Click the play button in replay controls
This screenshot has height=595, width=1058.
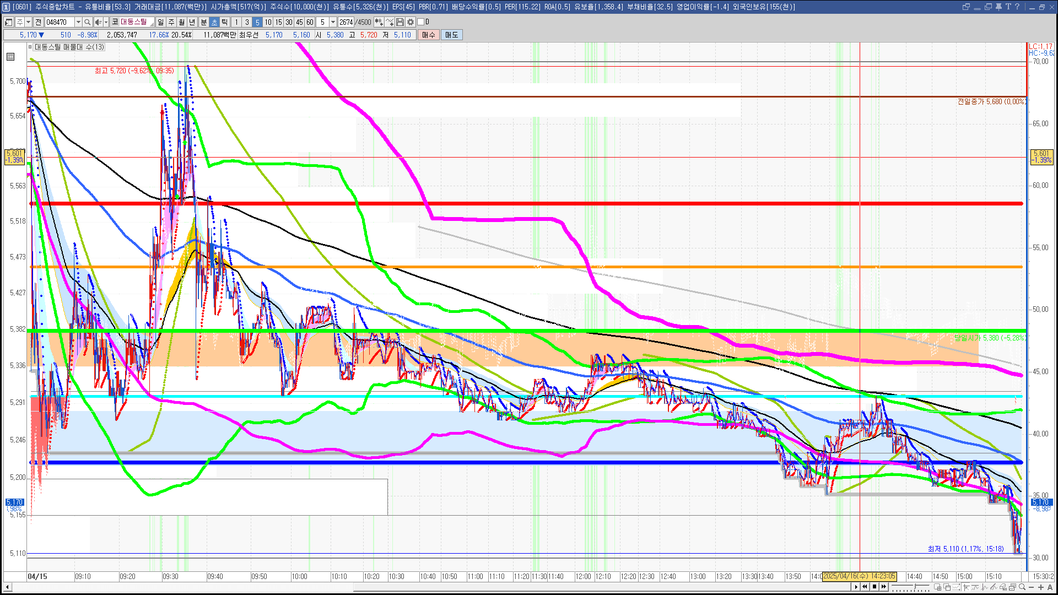pos(856,587)
